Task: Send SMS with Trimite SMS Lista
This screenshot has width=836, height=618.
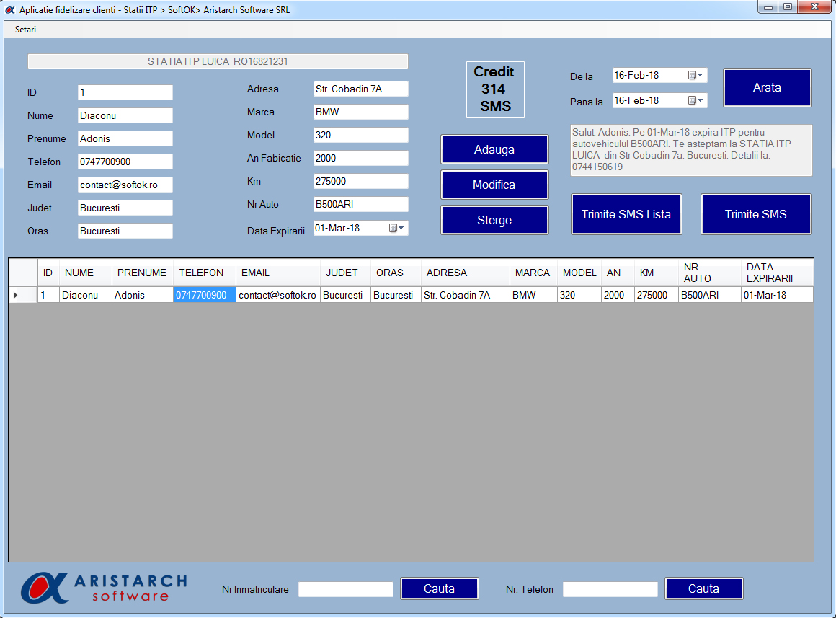Action: click(626, 214)
